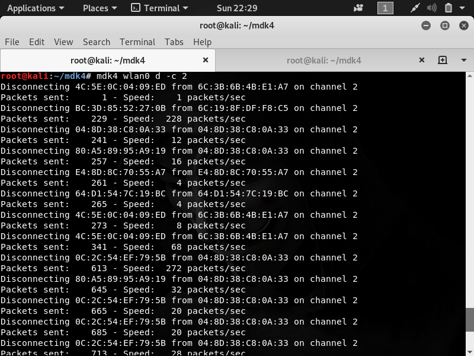Click the scrollbar up arrow
This screenshot has height=356, width=474.
pyautogui.click(x=470, y=76)
